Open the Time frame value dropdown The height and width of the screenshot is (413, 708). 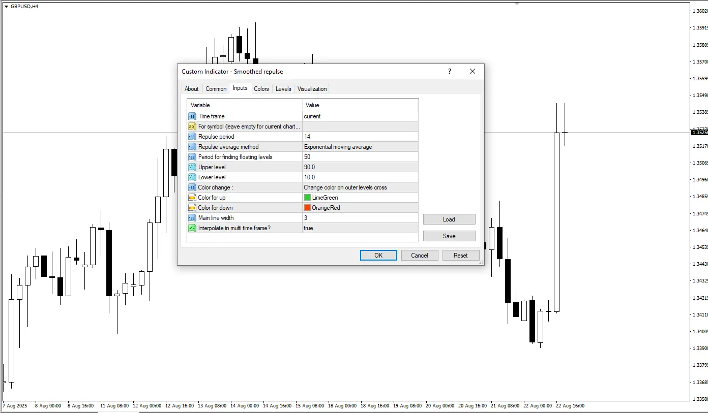click(x=360, y=116)
